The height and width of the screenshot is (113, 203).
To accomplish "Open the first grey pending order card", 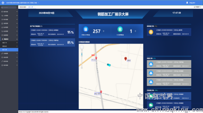I will coord(169,64).
